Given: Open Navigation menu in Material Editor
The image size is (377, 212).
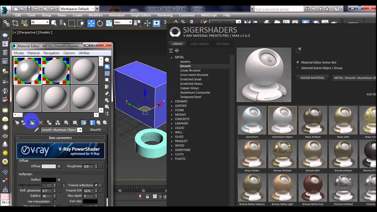Looking at the screenshot, I should click(51, 53).
